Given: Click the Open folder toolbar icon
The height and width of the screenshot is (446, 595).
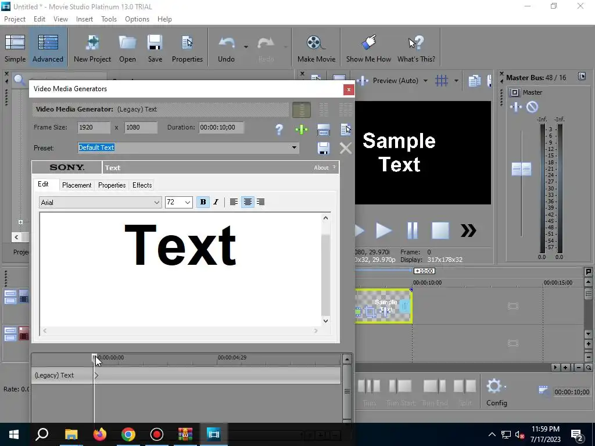Looking at the screenshot, I should click(x=127, y=48).
